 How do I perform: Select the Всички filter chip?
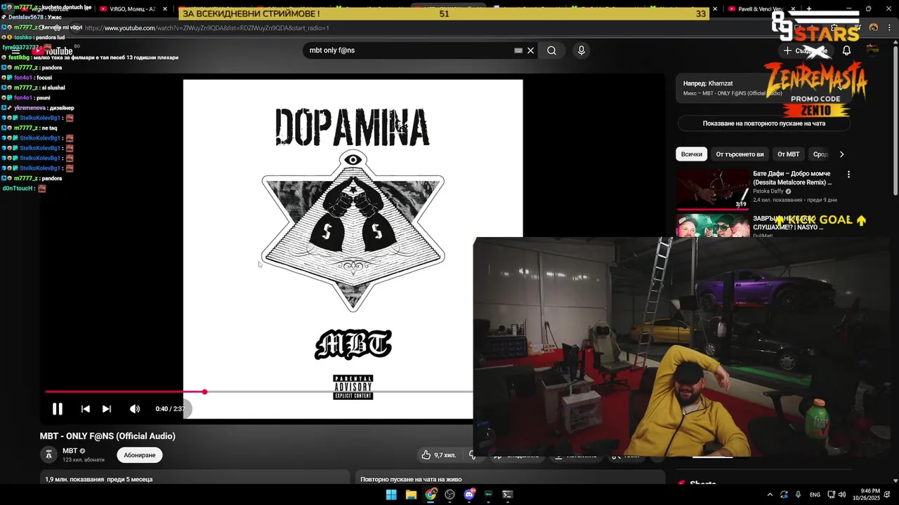coord(691,154)
